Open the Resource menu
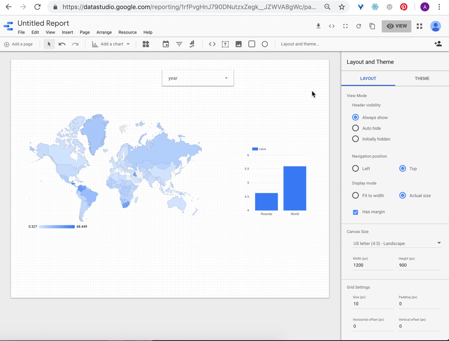 click(x=128, y=32)
